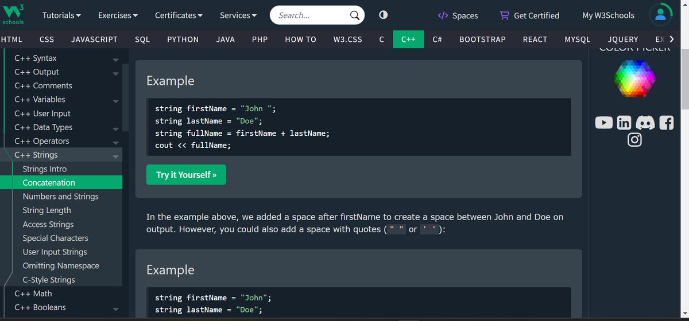Advance the topic bar with right arrow
The image size is (689, 321).
(x=671, y=39)
